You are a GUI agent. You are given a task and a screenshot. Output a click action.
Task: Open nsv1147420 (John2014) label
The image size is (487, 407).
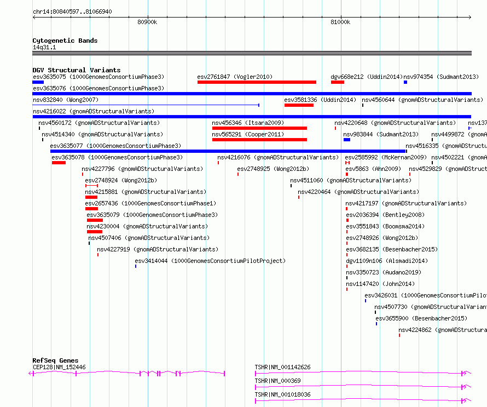tap(380, 284)
